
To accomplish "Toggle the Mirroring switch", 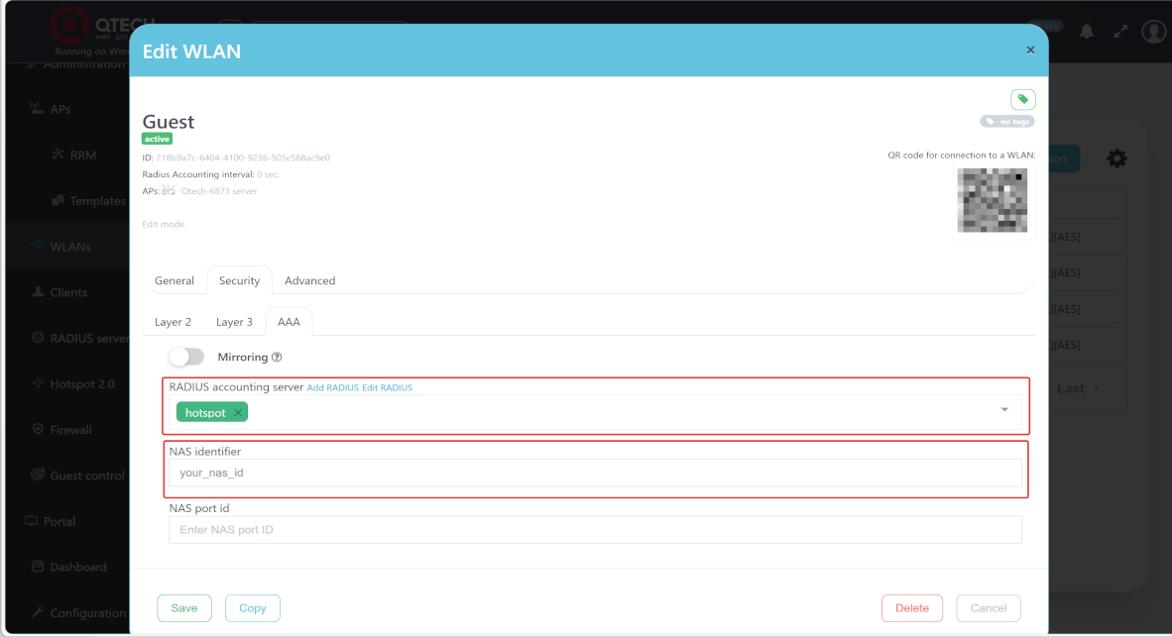I will (186, 357).
